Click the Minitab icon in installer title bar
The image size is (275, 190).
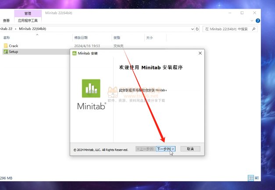[75, 53]
